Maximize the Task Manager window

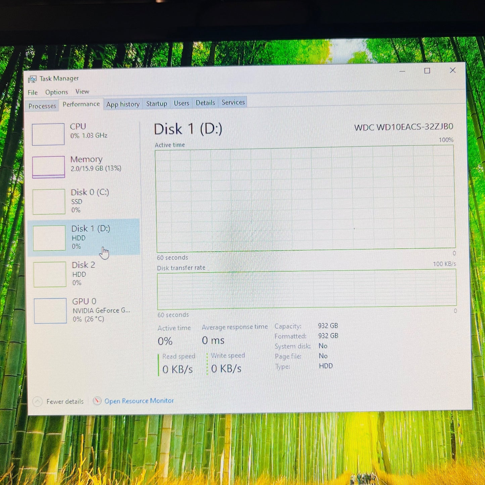point(427,71)
